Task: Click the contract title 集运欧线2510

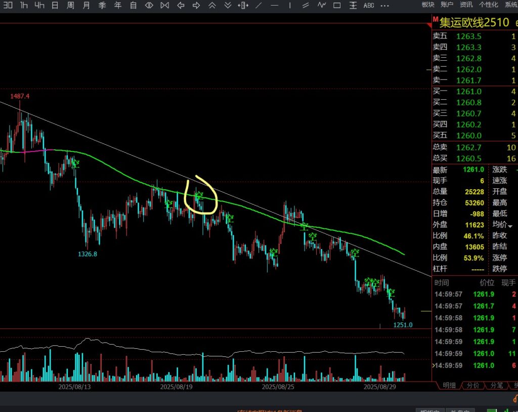Action: click(x=474, y=22)
